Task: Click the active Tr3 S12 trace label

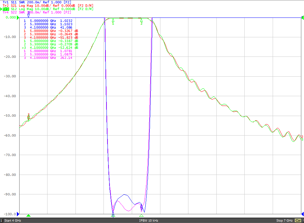Action: [48, 9]
